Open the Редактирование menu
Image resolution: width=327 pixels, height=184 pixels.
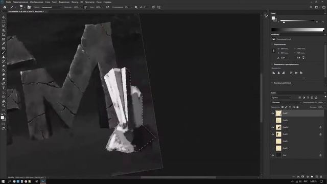[x=20, y=2]
